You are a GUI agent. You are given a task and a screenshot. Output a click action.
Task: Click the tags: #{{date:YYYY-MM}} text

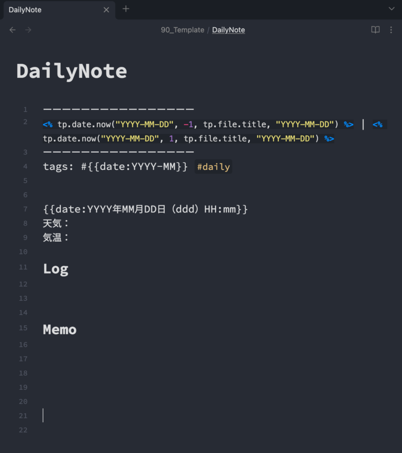(115, 167)
